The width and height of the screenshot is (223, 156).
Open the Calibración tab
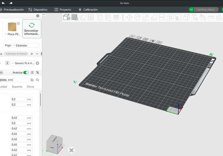pyautogui.click(x=88, y=10)
